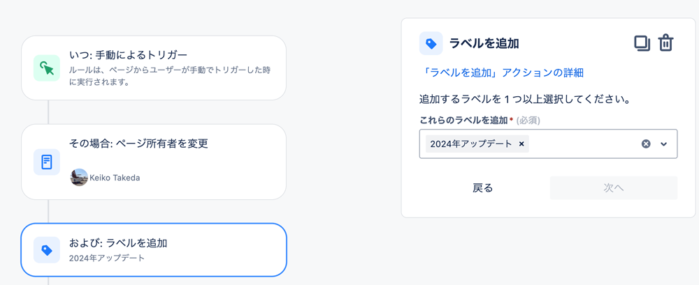The width and height of the screenshot is (699, 285).
Task: Click the page icon on page owner step
Action: pyautogui.click(x=47, y=162)
